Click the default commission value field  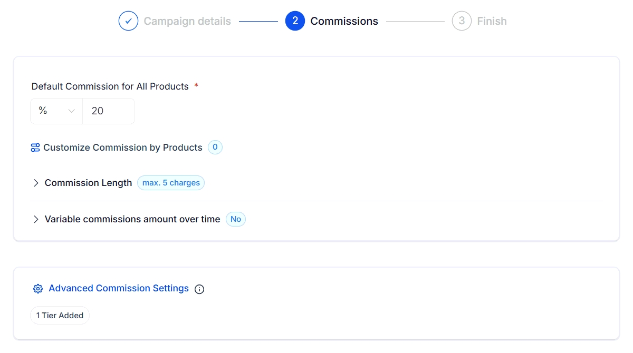(x=109, y=111)
